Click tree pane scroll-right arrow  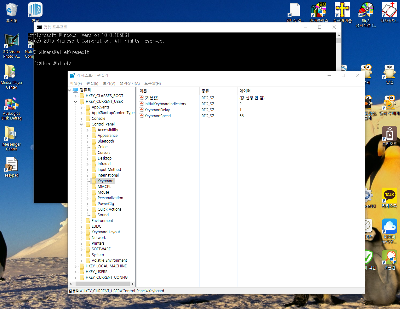pos(133,284)
